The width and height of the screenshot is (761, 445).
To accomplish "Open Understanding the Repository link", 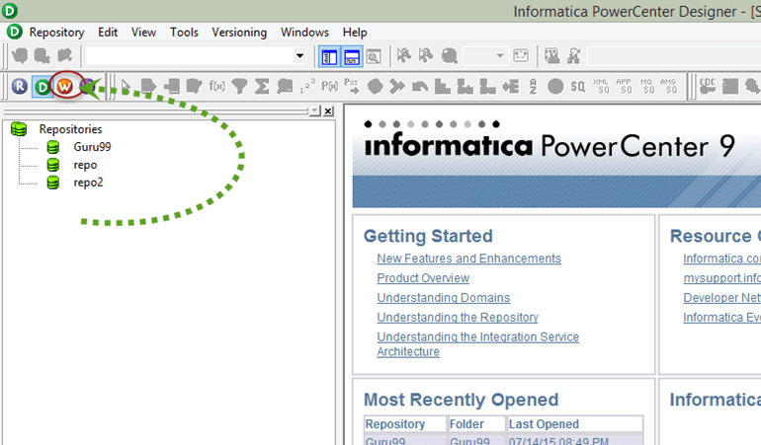I will 457,318.
